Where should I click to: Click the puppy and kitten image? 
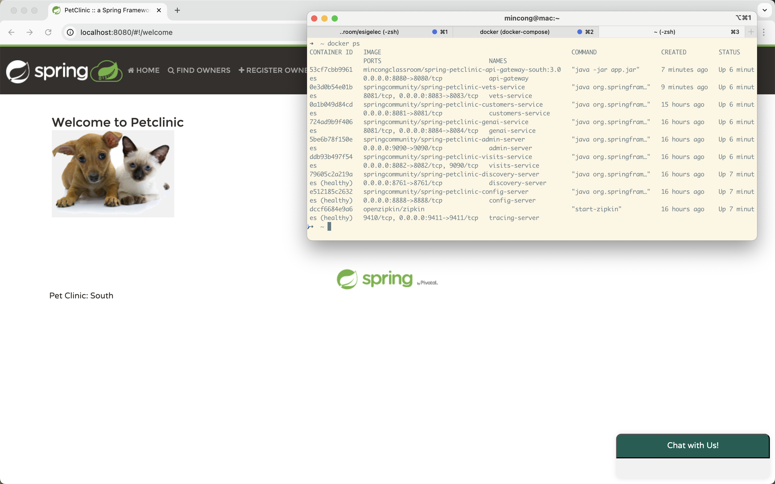pyautogui.click(x=113, y=174)
